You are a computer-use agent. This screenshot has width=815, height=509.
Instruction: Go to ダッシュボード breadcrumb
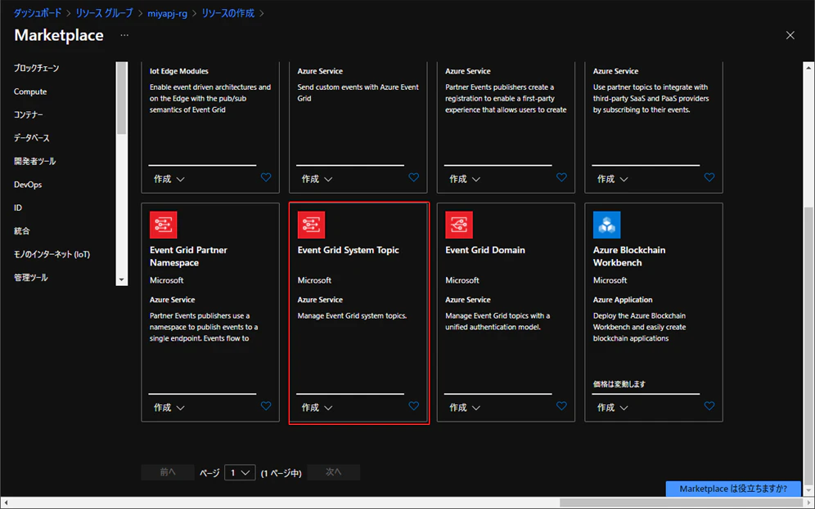38,13
